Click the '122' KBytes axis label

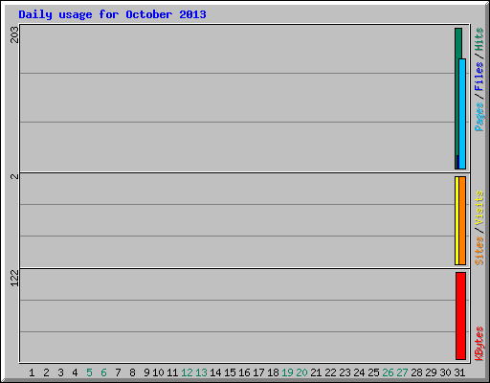[14, 278]
